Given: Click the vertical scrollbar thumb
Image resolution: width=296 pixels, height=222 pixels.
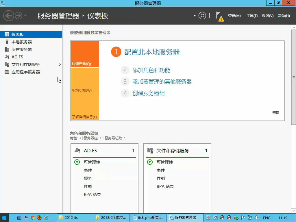Looking at the screenshot, I should [294, 77].
